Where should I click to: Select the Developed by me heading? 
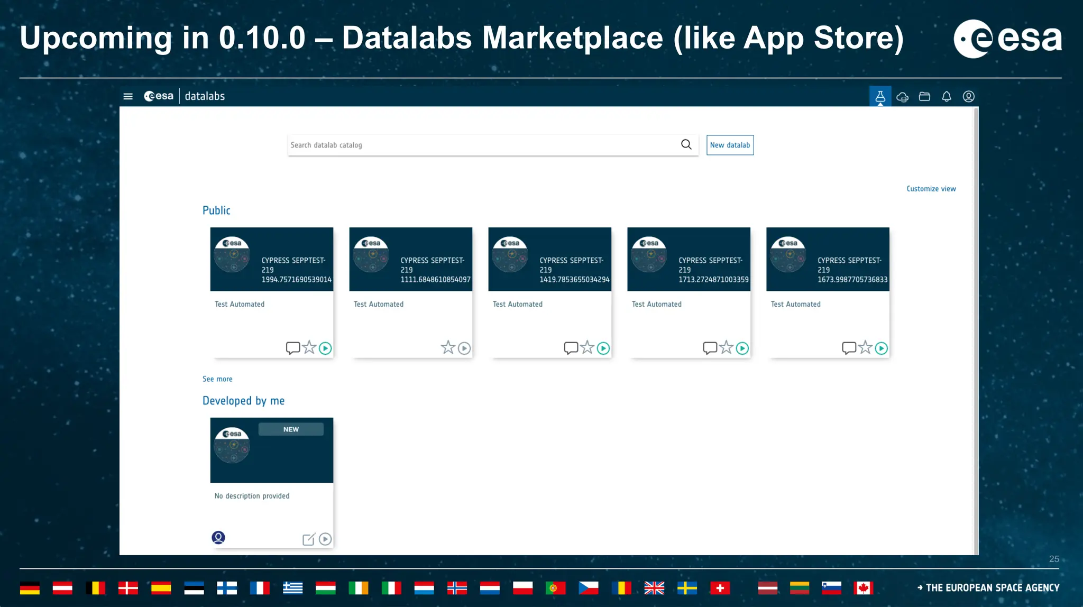coord(243,401)
